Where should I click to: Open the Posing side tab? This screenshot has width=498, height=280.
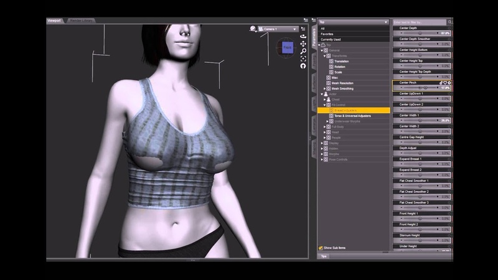tap(314, 61)
